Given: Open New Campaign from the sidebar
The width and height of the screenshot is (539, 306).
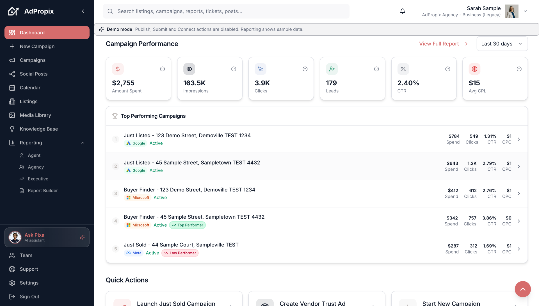Looking at the screenshot, I should tap(47, 46).
